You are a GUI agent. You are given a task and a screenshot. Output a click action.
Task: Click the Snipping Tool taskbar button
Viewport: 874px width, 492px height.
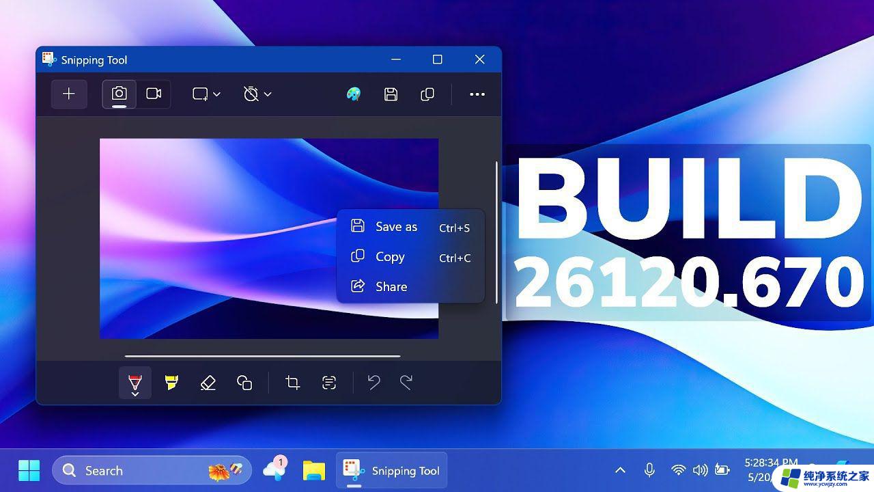(x=391, y=471)
